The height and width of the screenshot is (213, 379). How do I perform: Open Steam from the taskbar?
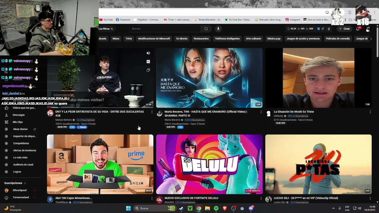tap(181, 208)
